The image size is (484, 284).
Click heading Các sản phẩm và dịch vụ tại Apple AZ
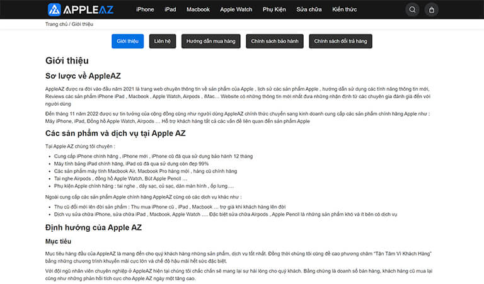coord(115,133)
